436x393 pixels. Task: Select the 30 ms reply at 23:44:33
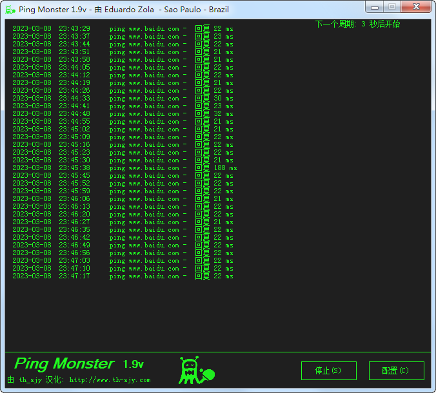[223, 99]
